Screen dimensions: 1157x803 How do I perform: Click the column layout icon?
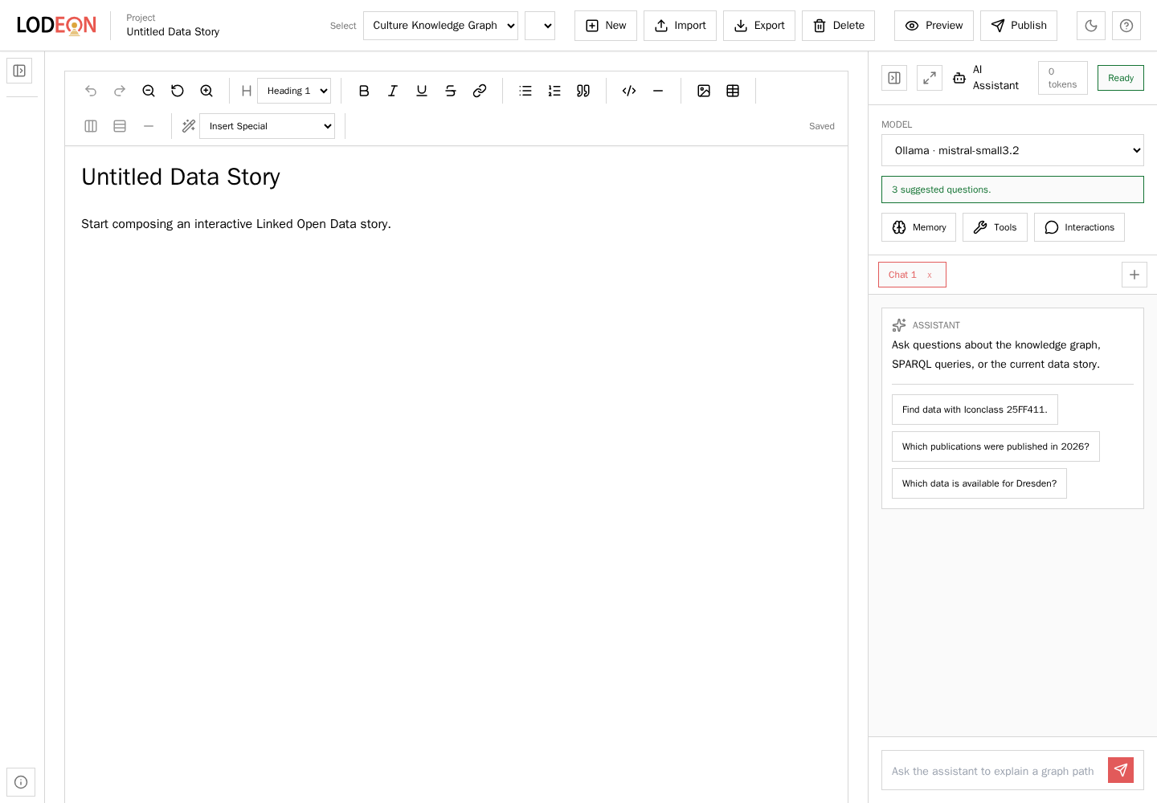[x=91, y=126]
